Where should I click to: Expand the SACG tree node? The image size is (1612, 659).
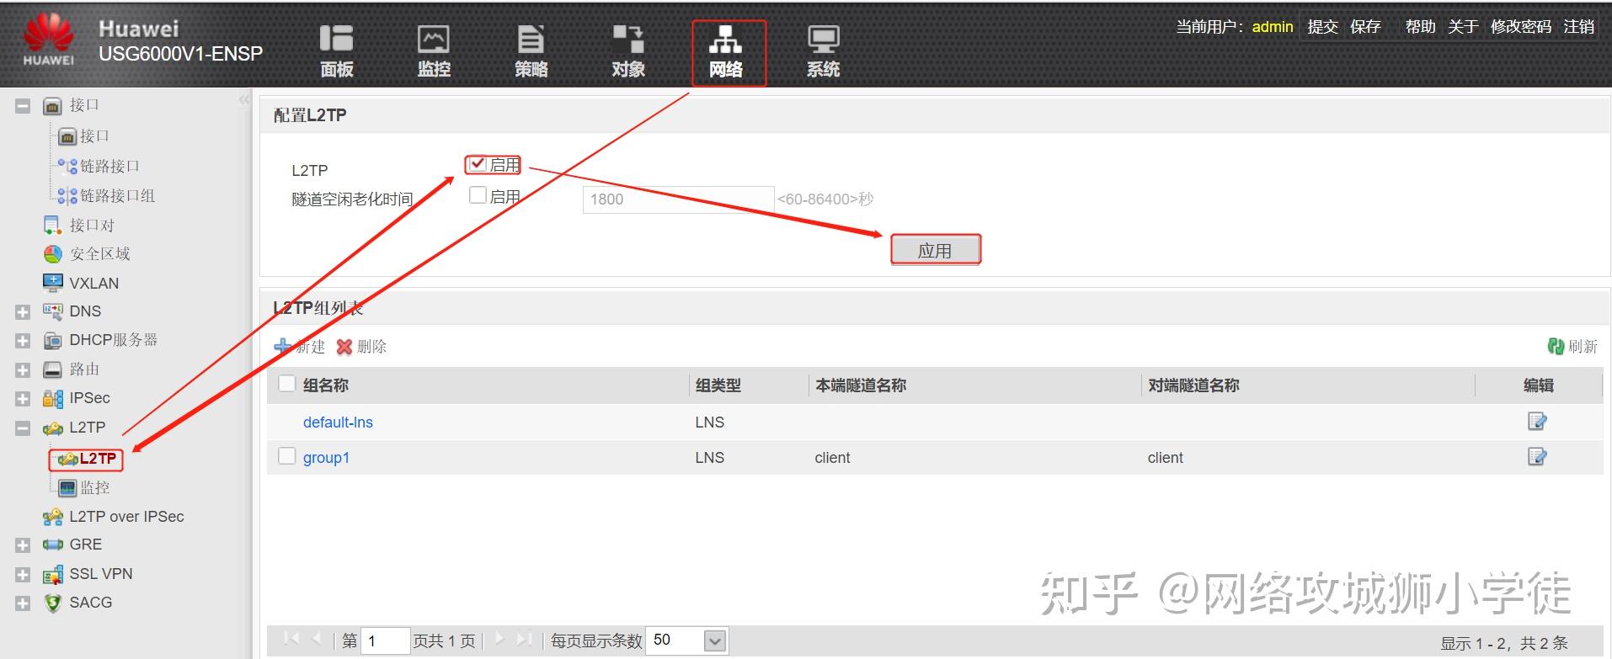coord(23,603)
